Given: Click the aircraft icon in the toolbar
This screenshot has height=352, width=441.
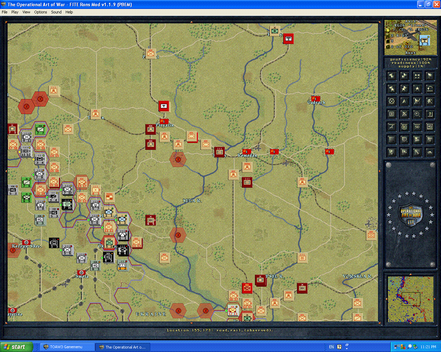Looking at the screenshot, I should coord(430,139).
